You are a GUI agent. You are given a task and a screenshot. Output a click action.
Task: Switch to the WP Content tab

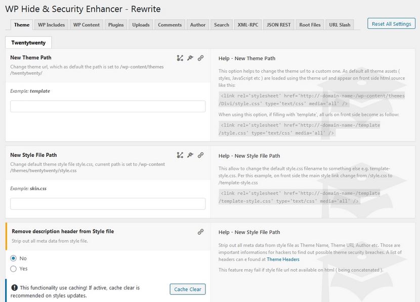pyautogui.click(x=87, y=25)
